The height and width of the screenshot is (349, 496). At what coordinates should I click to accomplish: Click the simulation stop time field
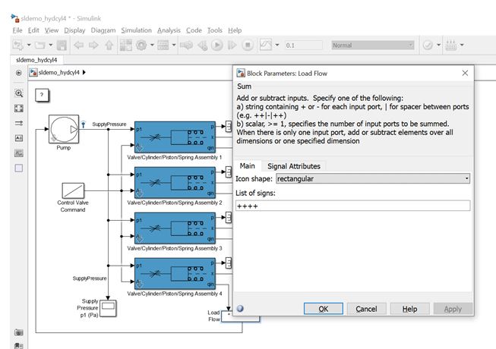(303, 46)
